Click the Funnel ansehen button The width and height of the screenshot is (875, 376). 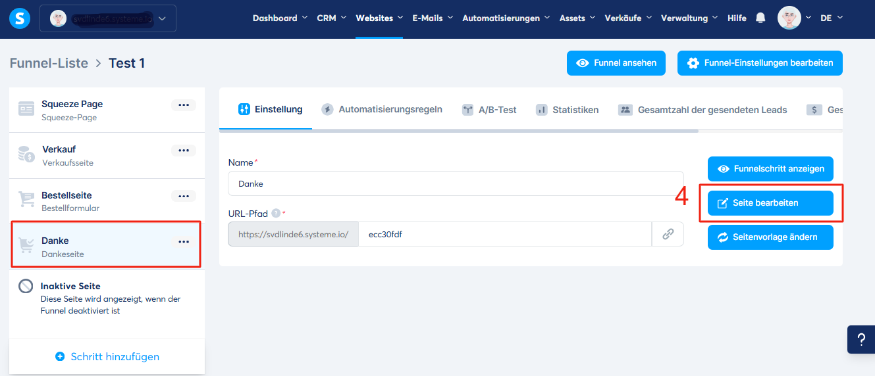coord(616,63)
